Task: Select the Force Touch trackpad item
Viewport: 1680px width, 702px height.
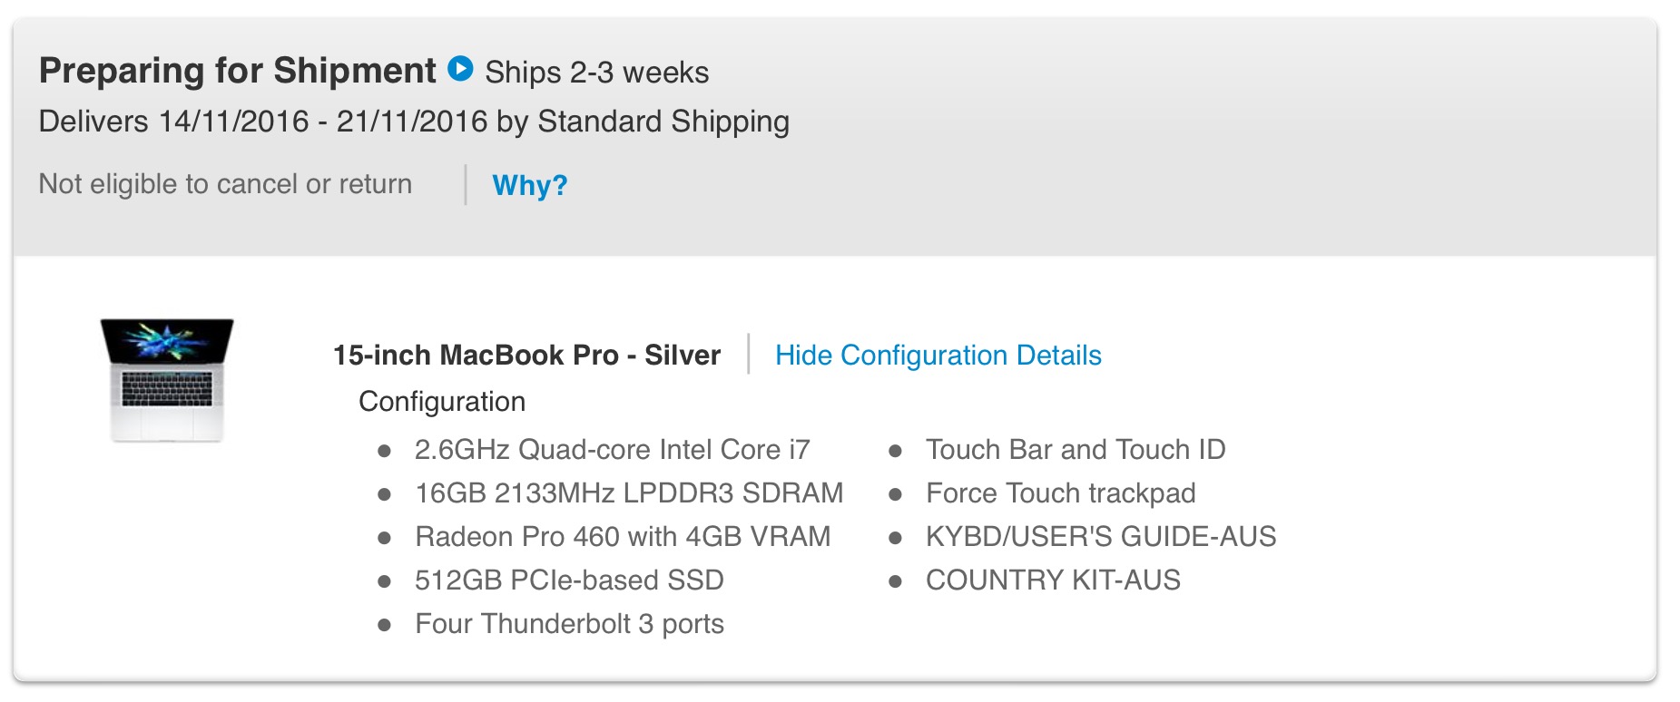Action: pyautogui.click(x=1061, y=493)
